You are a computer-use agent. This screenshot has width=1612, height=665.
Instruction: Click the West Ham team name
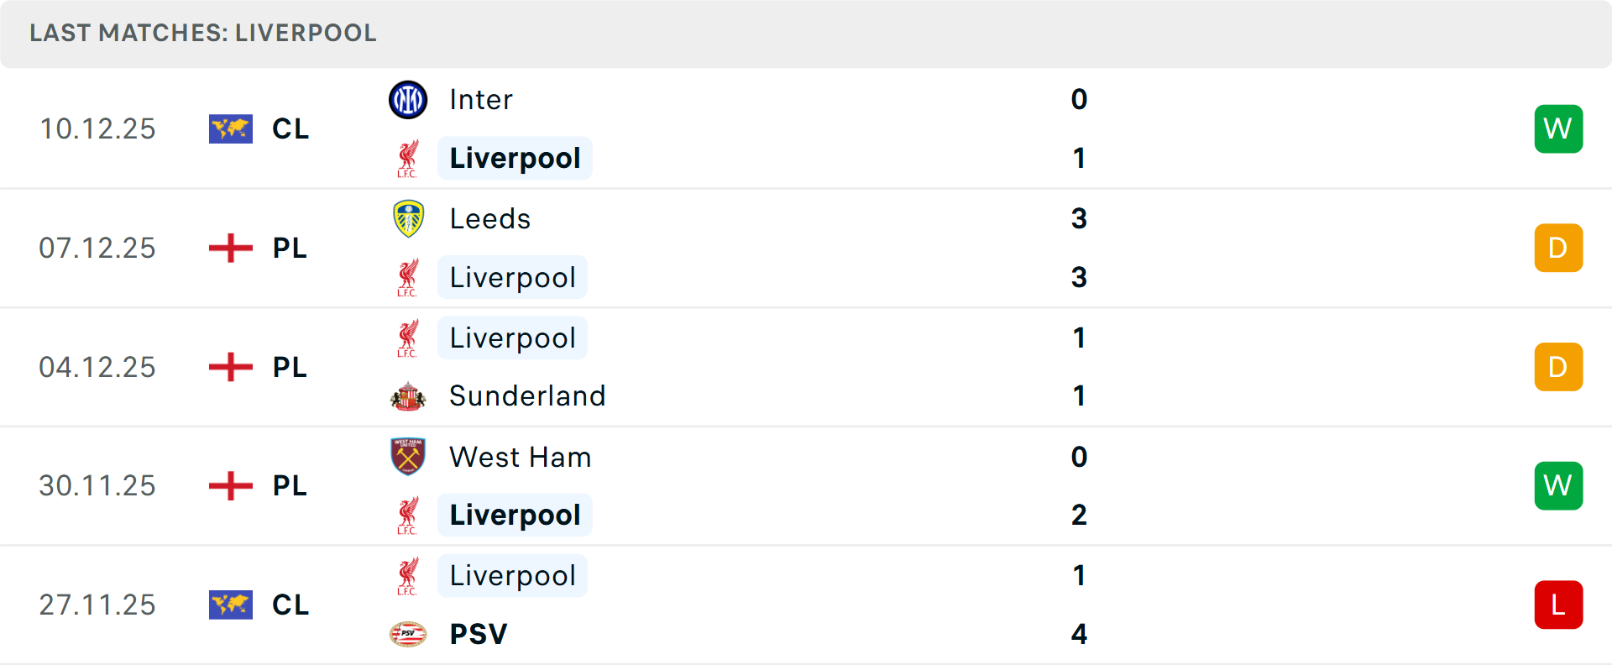[521, 457]
